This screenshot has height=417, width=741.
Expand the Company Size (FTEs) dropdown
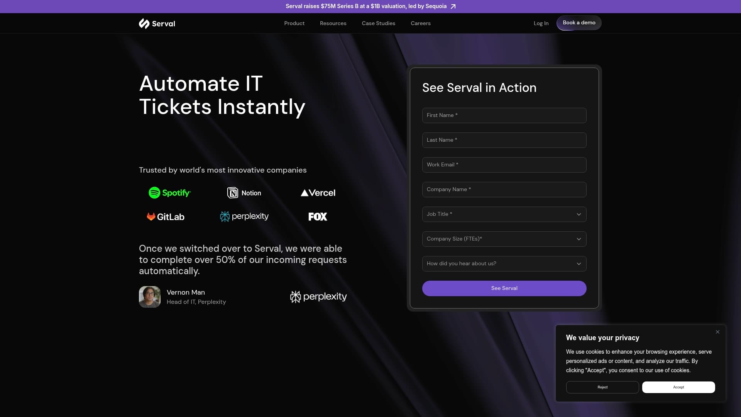504,239
